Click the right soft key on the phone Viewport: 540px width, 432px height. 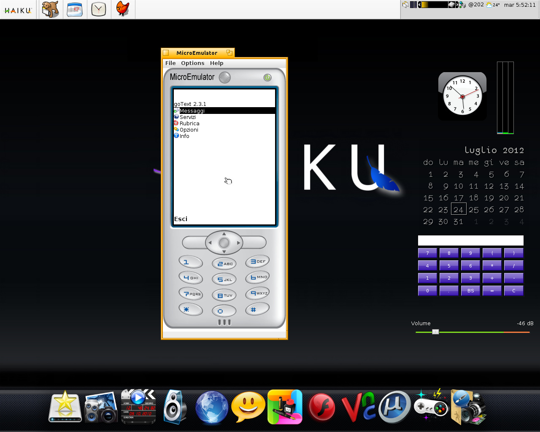[254, 243]
